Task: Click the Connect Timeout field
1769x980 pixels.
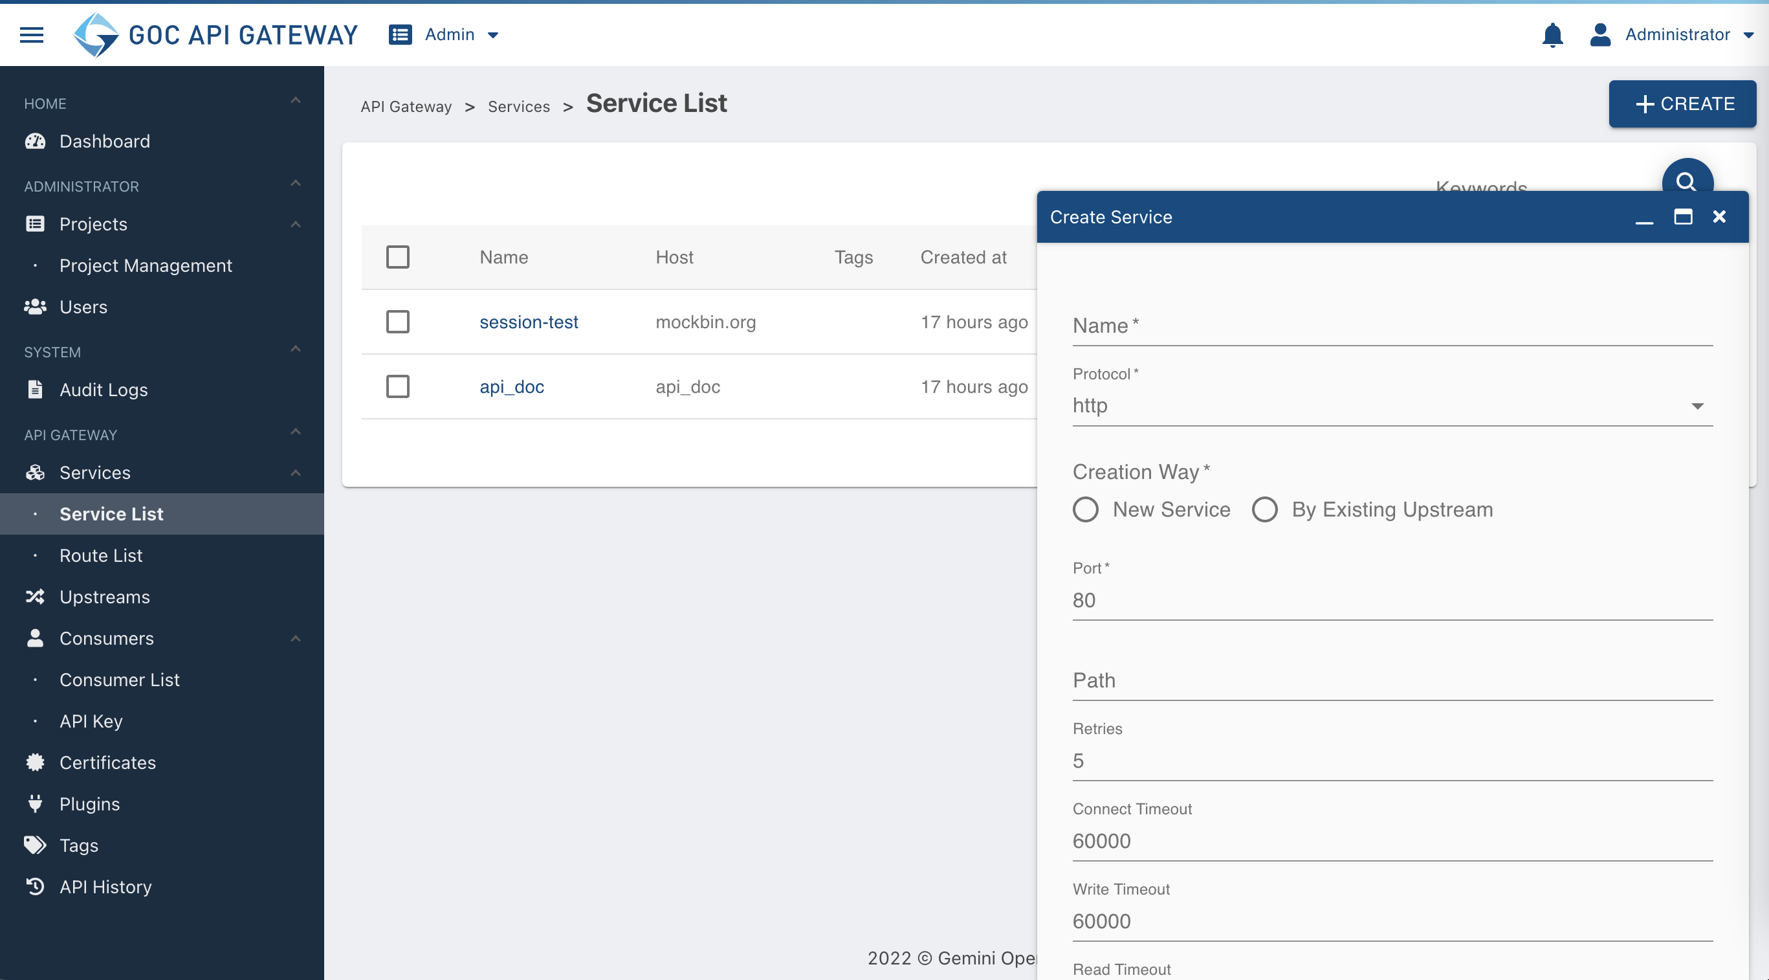Action: pyautogui.click(x=1392, y=841)
